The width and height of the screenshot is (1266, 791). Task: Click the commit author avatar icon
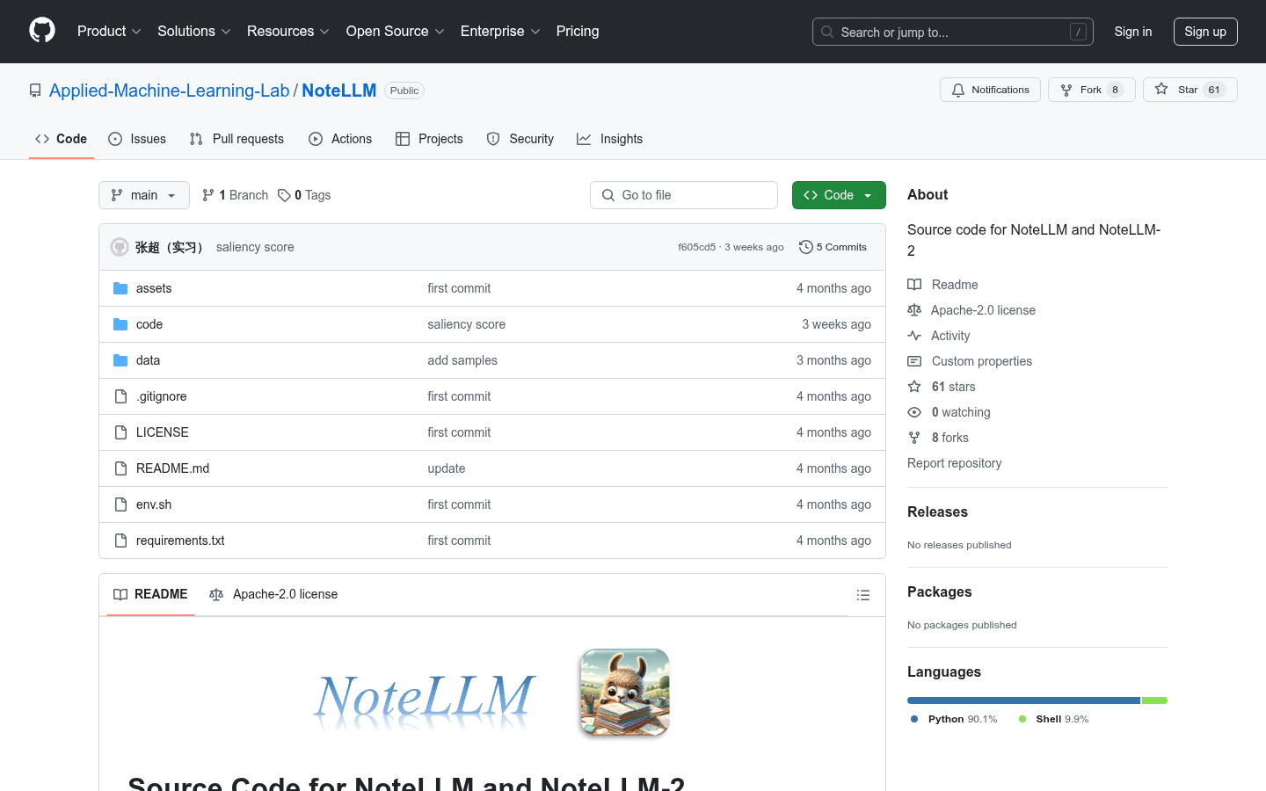(120, 247)
